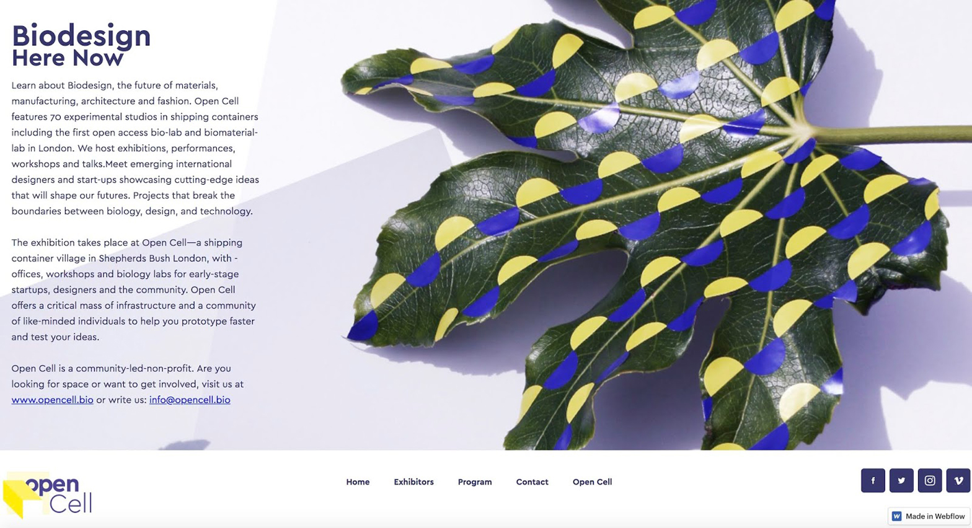Follow the www.opencell.bio link
The image size is (972, 528).
click(x=52, y=400)
